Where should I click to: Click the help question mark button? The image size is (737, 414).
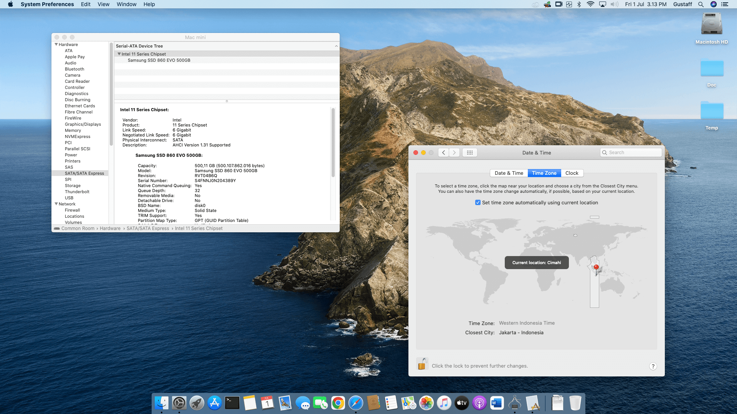pos(653,366)
